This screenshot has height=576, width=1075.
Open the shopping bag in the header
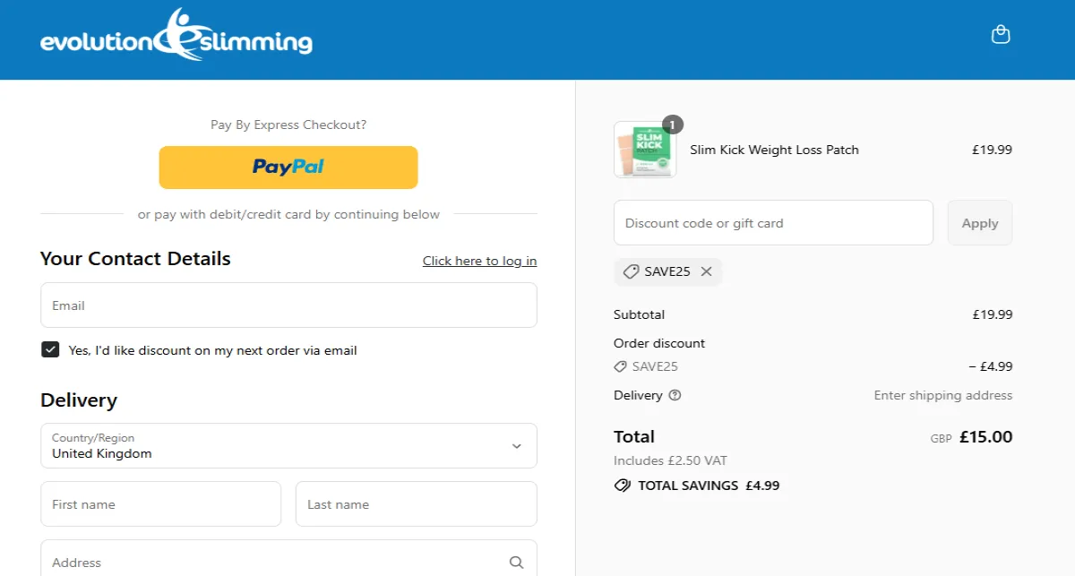[1001, 34]
